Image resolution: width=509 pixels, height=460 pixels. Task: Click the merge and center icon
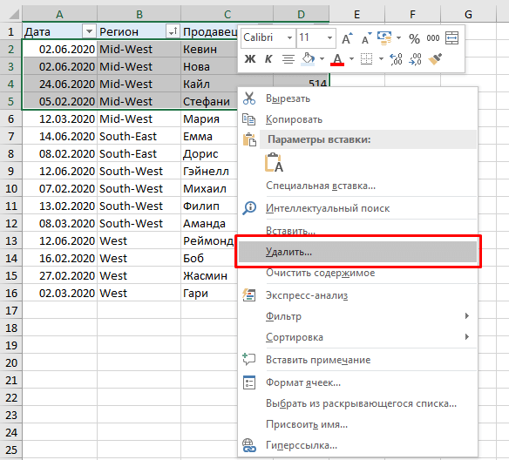451,38
